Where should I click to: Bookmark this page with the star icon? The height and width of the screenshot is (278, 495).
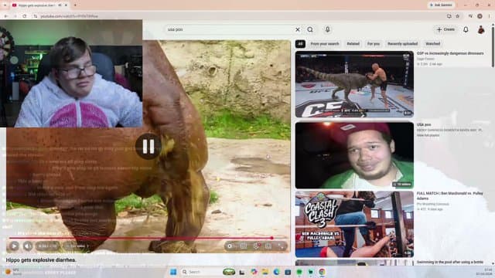[x=457, y=16]
